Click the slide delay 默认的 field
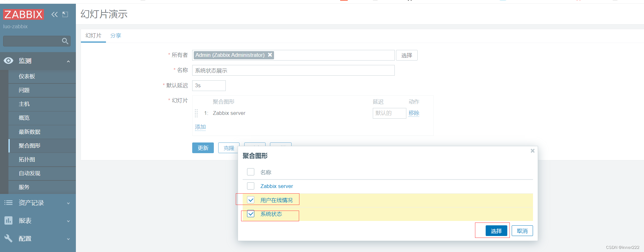Image resolution: width=644 pixels, height=252 pixels. (389, 113)
